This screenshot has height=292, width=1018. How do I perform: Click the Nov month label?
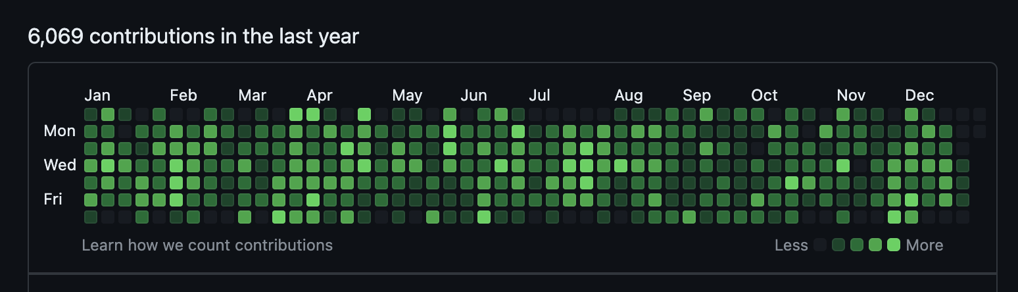[x=851, y=95]
